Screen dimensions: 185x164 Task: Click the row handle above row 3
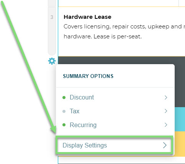pos(52,3)
